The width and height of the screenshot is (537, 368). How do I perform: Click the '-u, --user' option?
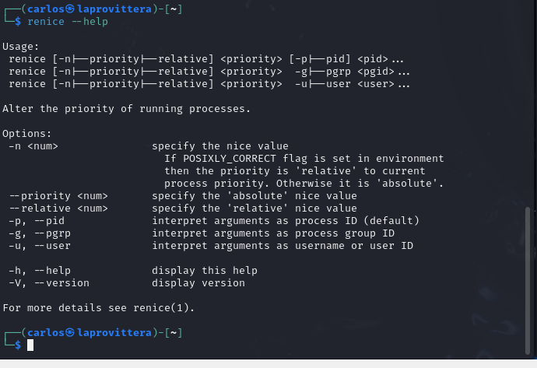[40, 245]
